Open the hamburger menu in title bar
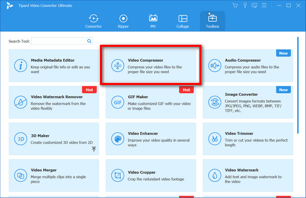The width and height of the screenshot is (306, 198). pos(264,5)
